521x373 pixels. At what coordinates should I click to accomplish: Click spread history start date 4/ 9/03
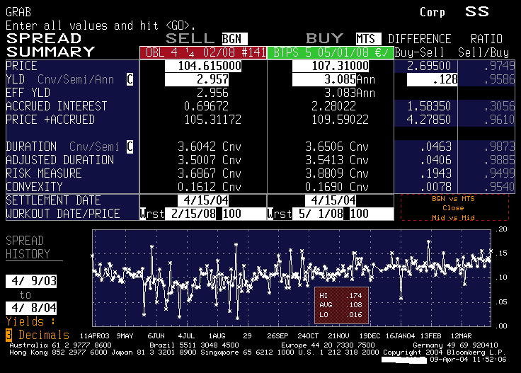[x=33, y=282]
